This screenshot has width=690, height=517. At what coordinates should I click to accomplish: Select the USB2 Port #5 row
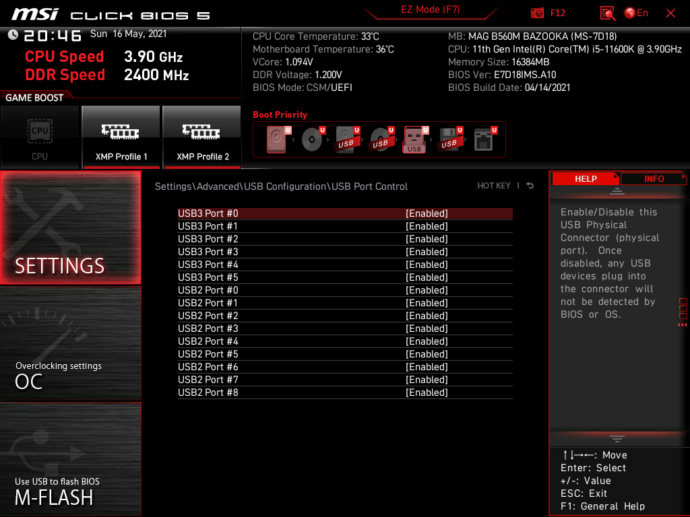coord(345,354)
